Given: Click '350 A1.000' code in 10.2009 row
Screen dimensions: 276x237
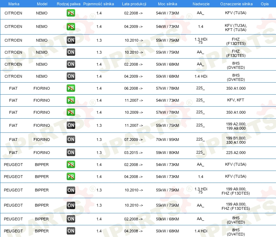Looking at the screenshot, I should [236, 112].
